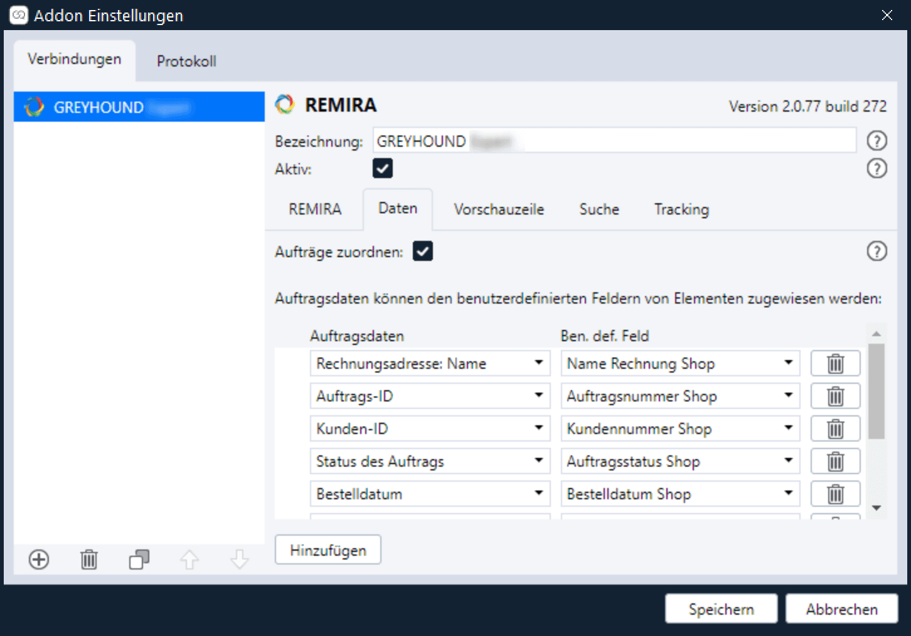The height and width of the screenshot is (636, 911).
Task: Click the Auftragsdaten column header
Action: [x=356, y=336]
